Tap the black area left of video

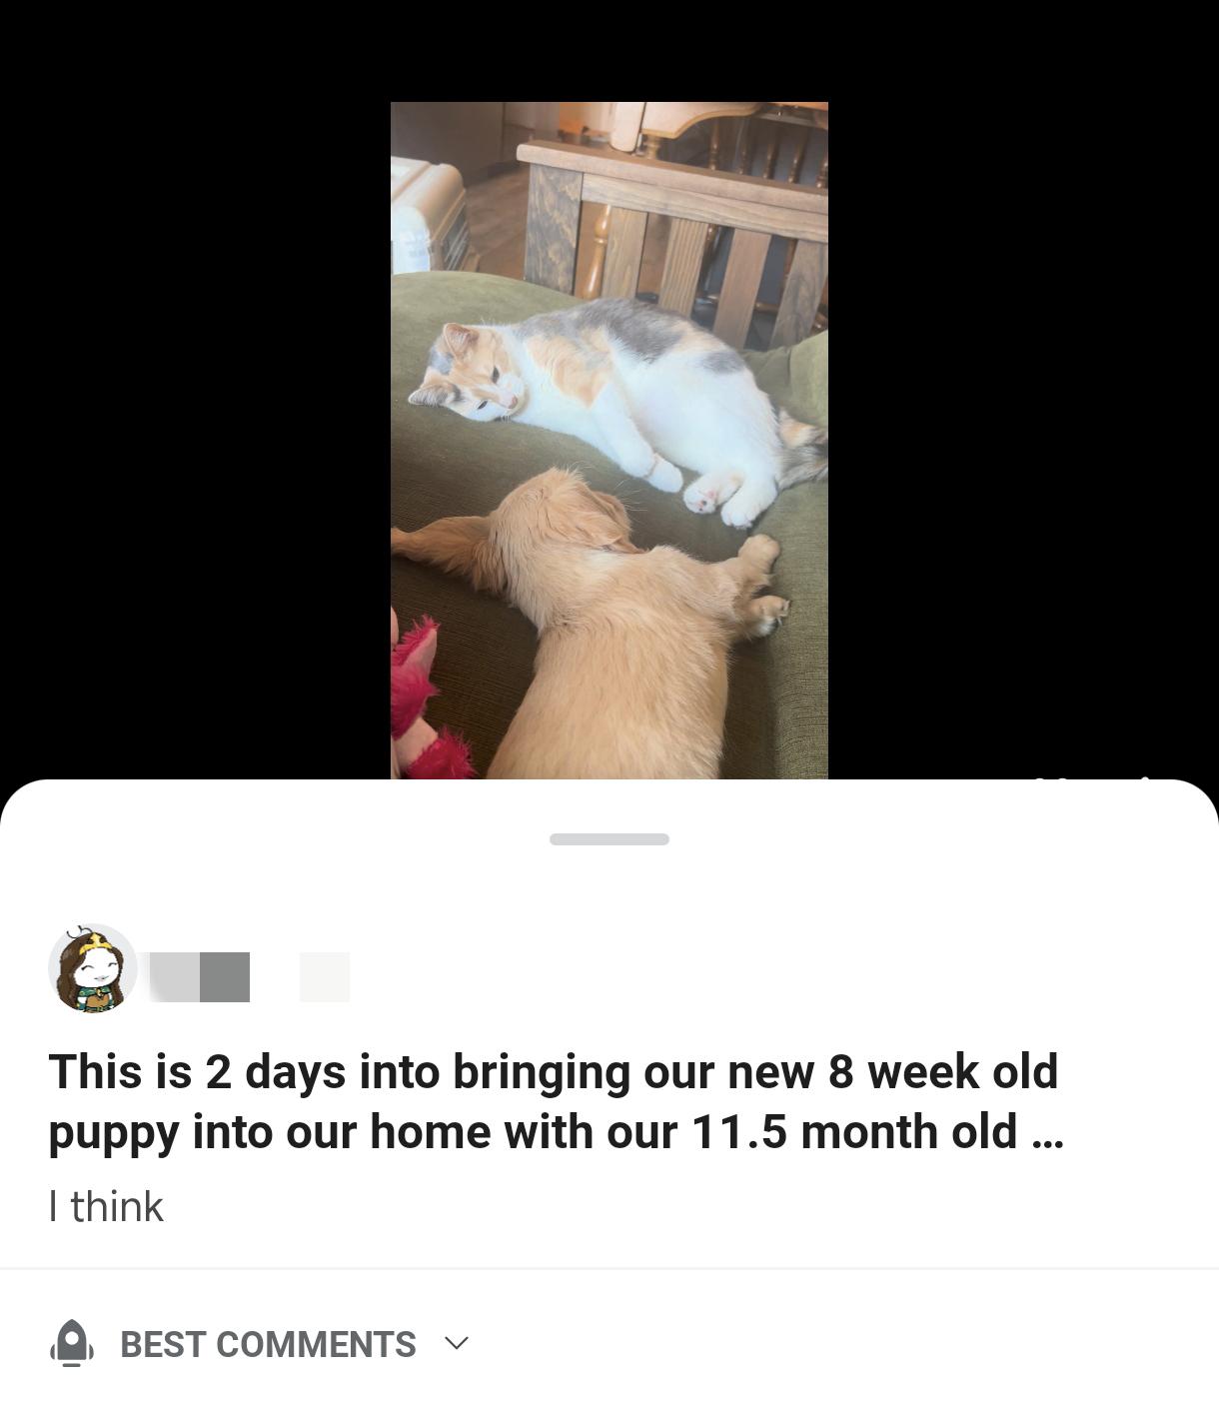pyautogui.click(x=195, y=440)
